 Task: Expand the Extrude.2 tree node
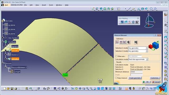(x=6, y=59)
